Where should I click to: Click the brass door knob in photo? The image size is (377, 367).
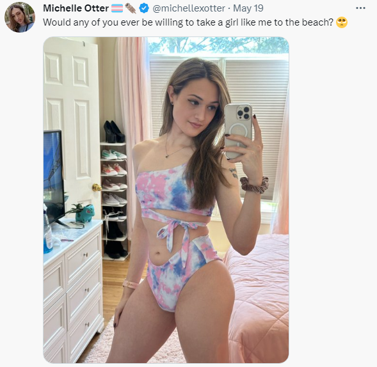(97, 187)
